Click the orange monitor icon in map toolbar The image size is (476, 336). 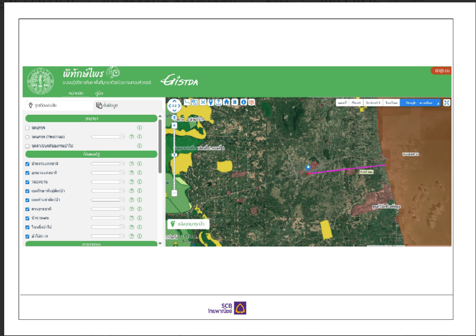pos(251,102)
